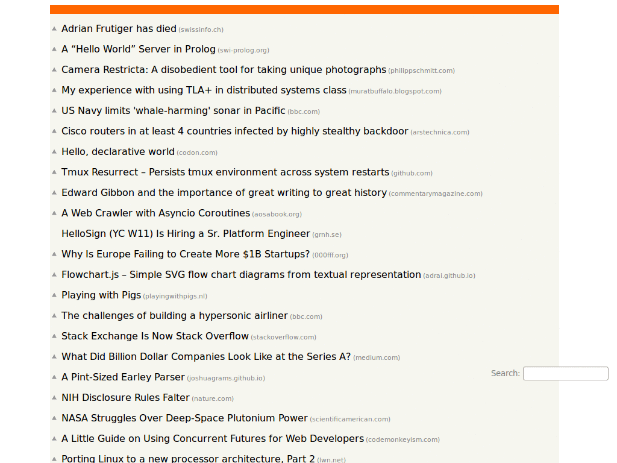Upvote the hypersonic airliner story
Screen dimensions: 617x463
tap(54, 315)
